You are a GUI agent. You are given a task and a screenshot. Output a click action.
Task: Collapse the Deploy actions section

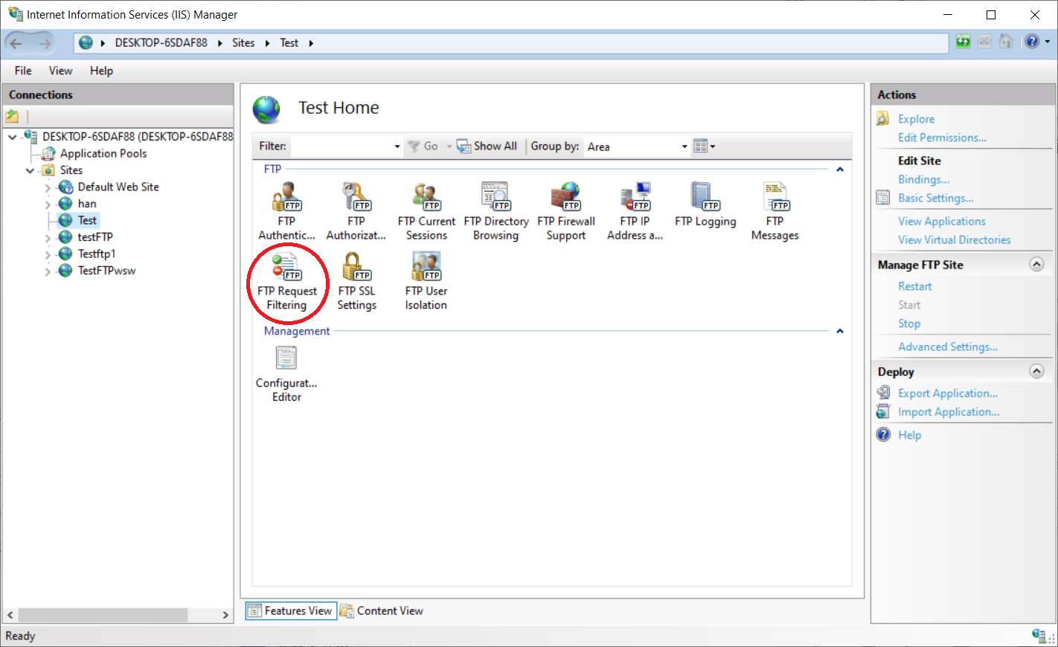1036,371
